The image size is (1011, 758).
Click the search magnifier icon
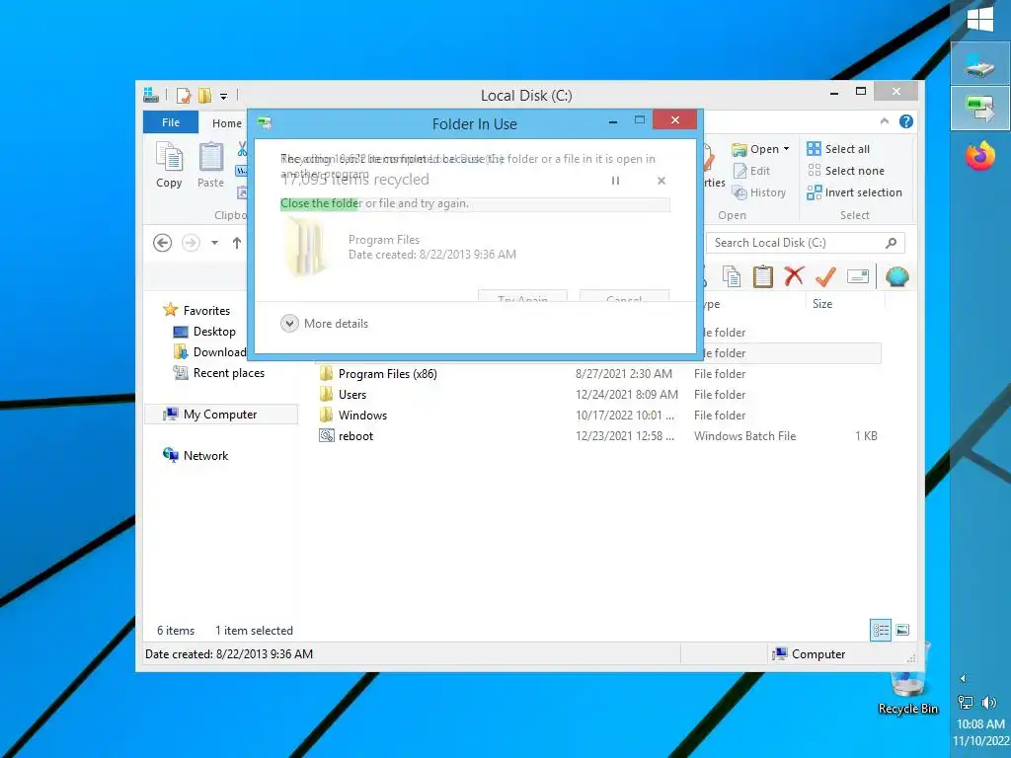pyautogui.click(x=892, y=243)
